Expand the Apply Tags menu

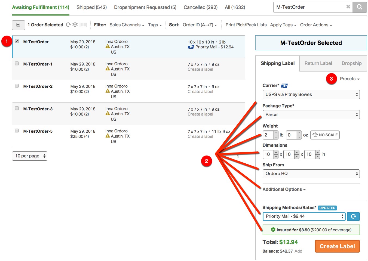click(283, 25)
